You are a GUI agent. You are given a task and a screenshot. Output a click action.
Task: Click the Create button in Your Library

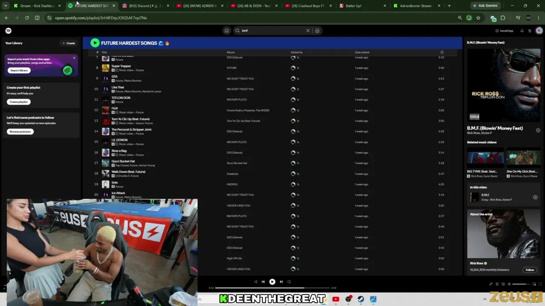[69, 43]
